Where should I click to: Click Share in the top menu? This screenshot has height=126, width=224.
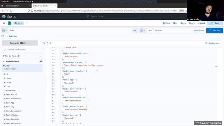tap(192, 23)
